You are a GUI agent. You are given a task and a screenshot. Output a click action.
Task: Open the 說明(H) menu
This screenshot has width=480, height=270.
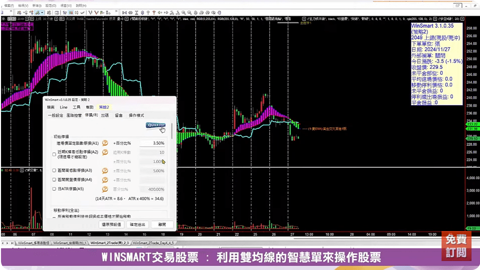81,5
